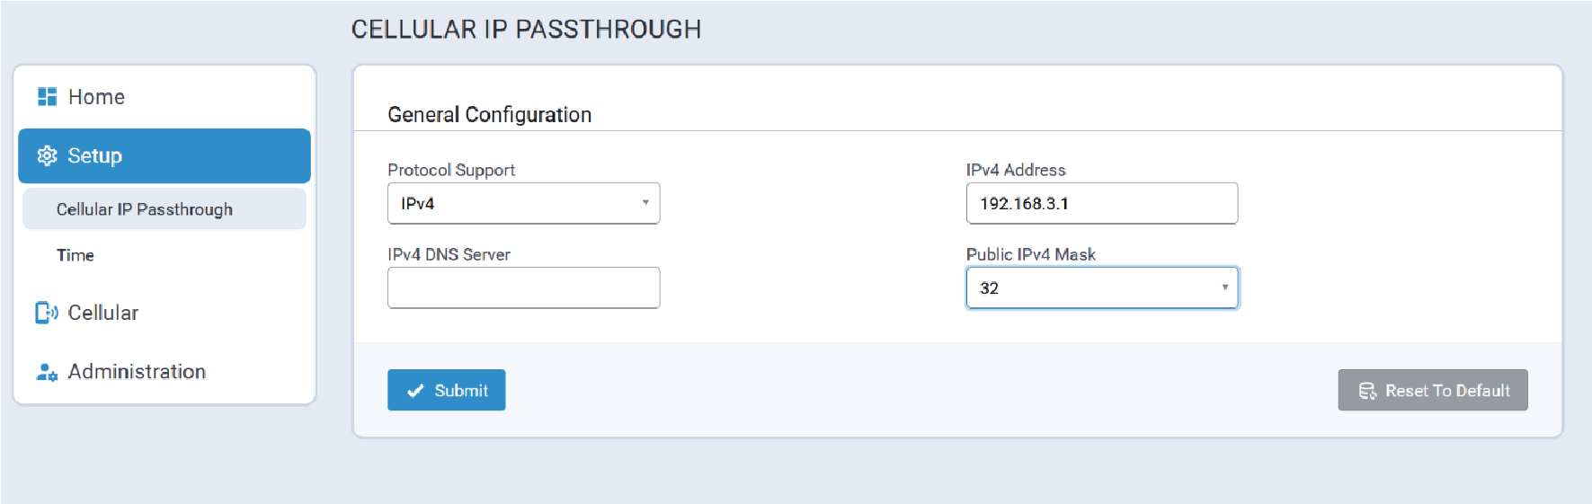Open the Cellular IP Passthrough submenu item

[x=145, y=209]
